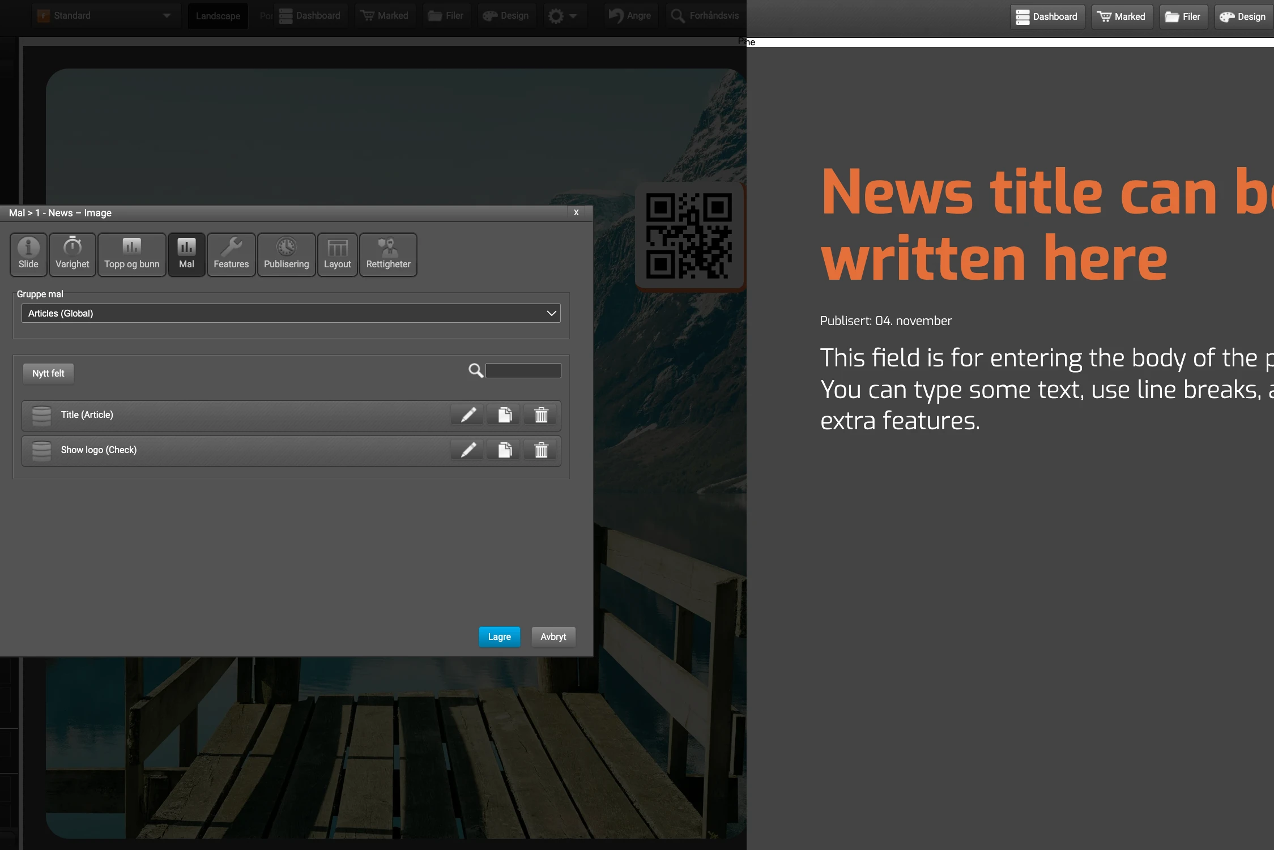Viewport: 1274px width, 850px height.
Task: Edit the Show logo (Check) field
Action: pos(468,450)
